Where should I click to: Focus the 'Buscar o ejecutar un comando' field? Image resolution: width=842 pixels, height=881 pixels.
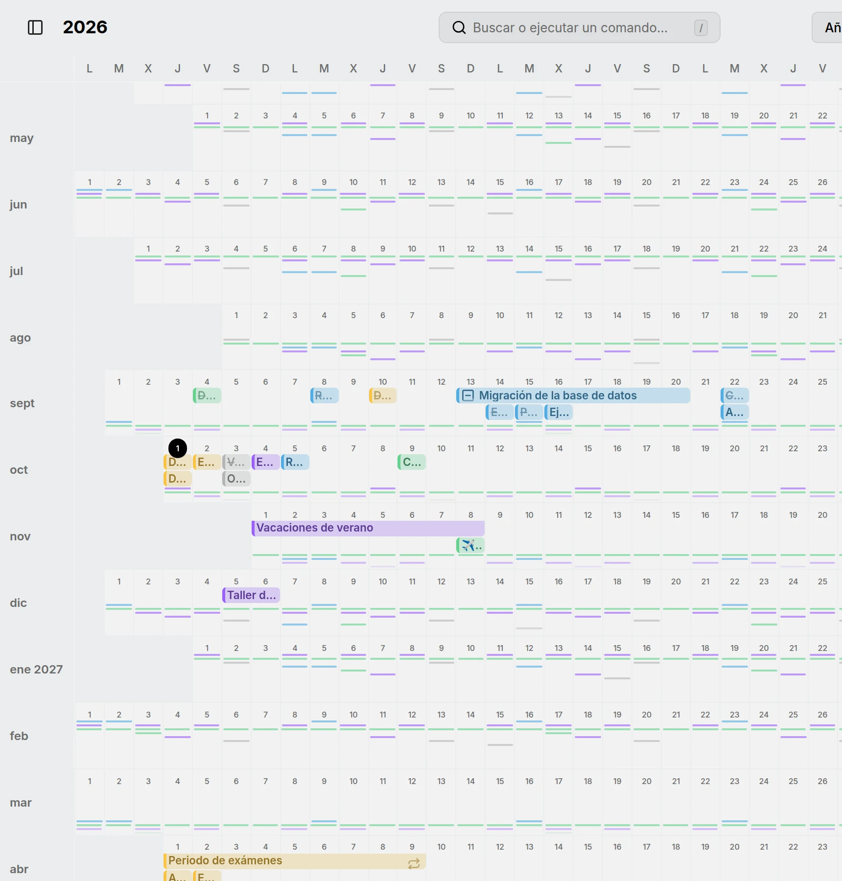tap(579, 27)
